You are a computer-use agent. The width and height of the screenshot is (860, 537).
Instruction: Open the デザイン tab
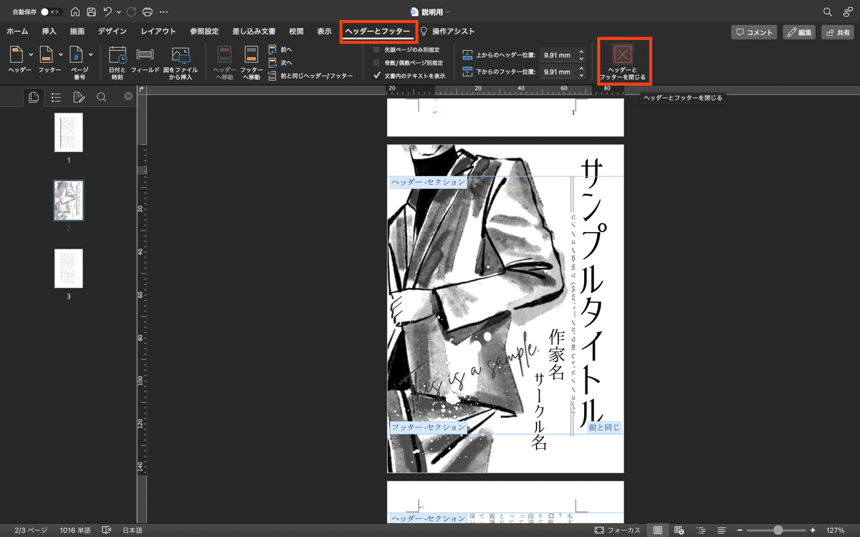[x=113, y=32]
